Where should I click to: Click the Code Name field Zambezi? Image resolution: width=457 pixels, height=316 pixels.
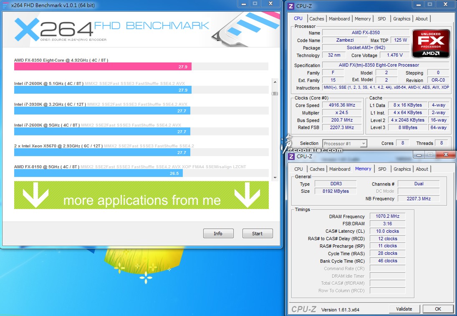345,40
